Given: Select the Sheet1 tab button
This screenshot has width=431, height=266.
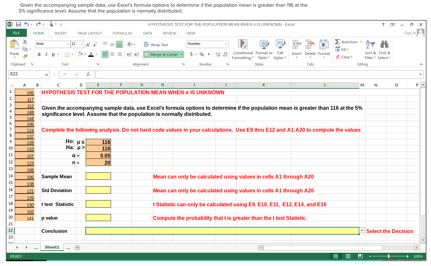Looking at the screenshot, I should tap(52, 247).
